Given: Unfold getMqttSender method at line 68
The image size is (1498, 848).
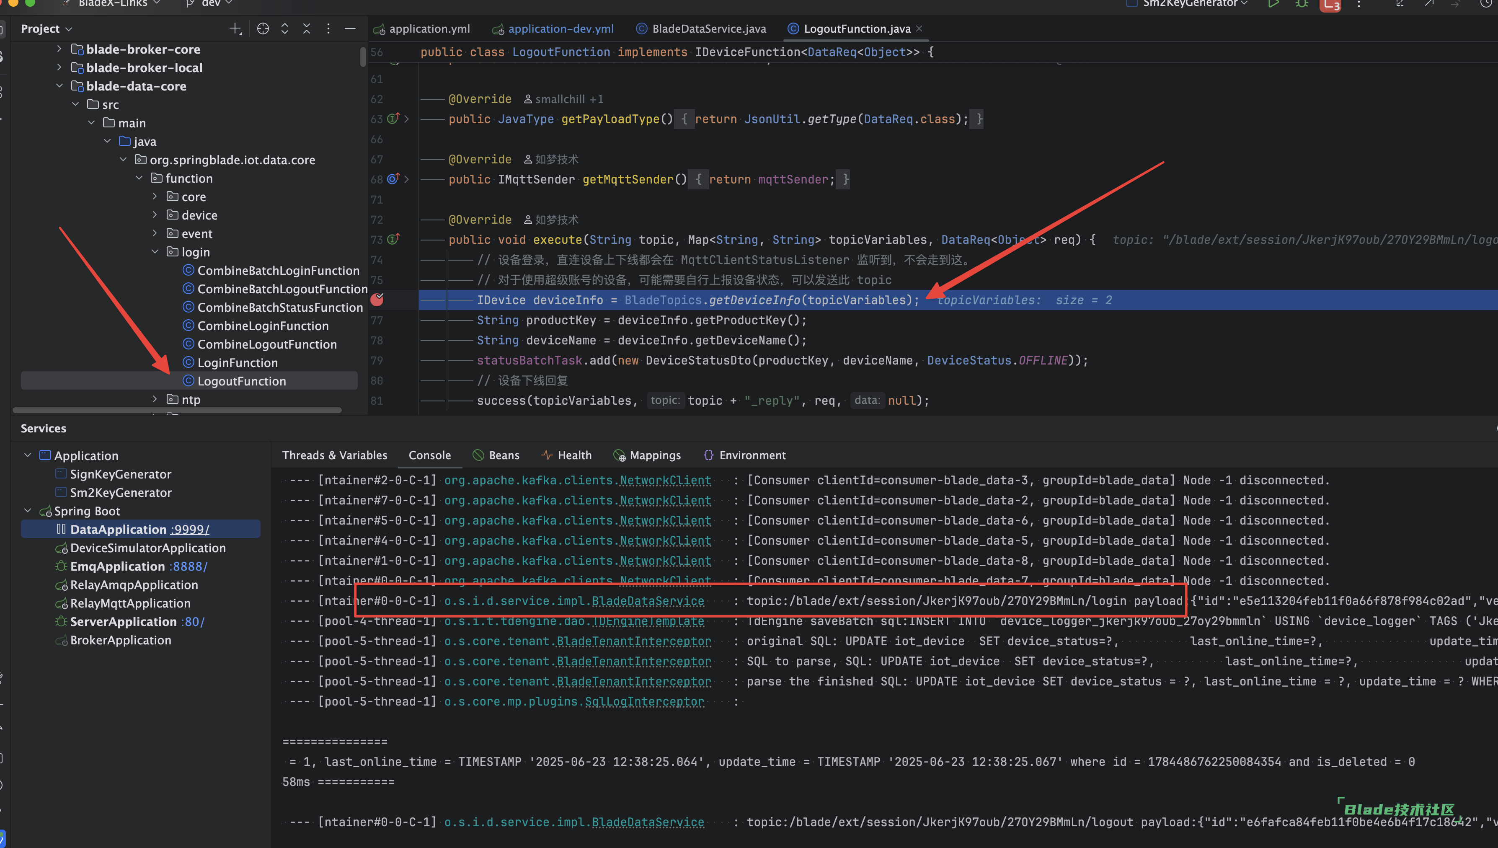Looking at the screenshot, I should point(406,179).
